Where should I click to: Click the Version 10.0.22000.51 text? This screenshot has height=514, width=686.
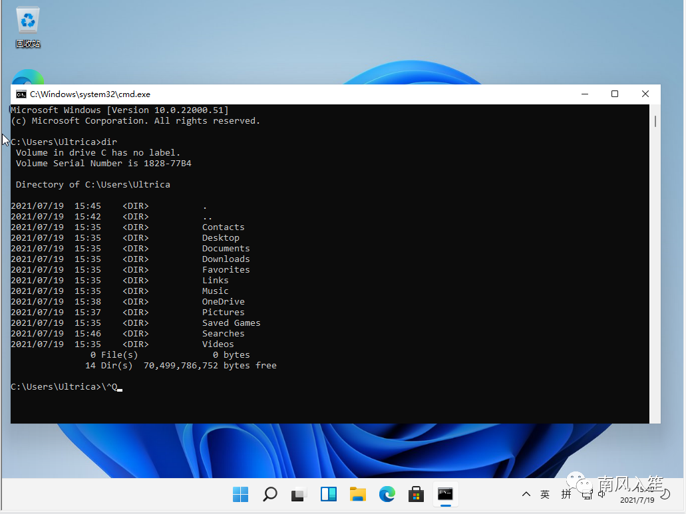[167, 110]
